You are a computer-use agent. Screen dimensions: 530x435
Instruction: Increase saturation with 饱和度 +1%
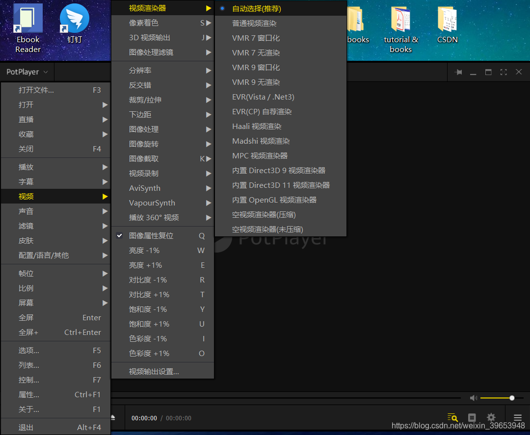coord(162,324)
